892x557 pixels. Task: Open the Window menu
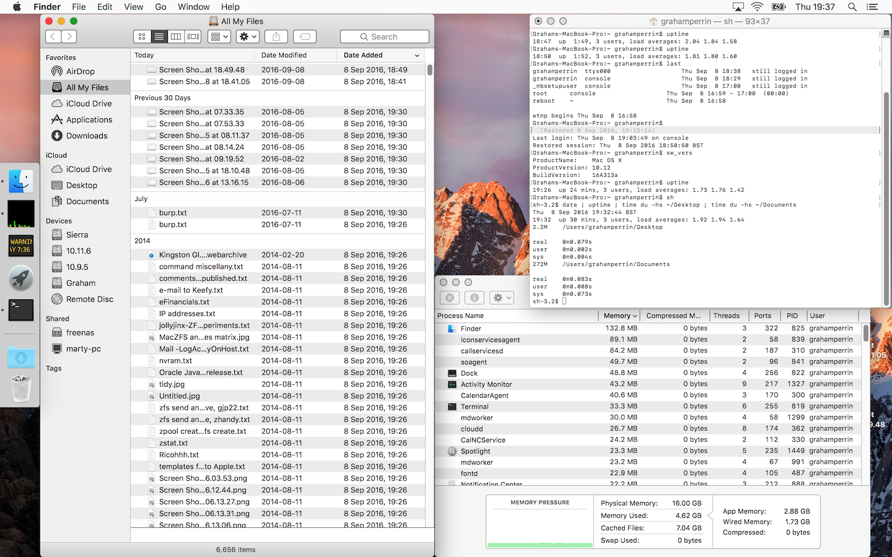[194, 7]
